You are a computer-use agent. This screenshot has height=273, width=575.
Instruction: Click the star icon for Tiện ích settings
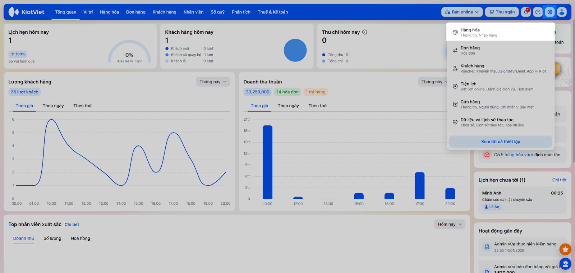pyautogui.click(x=455, y=86)
